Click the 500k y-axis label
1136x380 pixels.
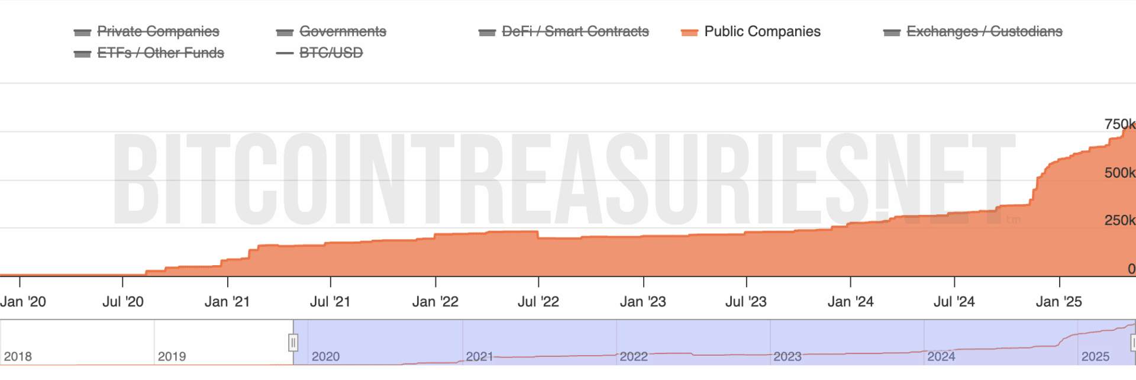1119,173
